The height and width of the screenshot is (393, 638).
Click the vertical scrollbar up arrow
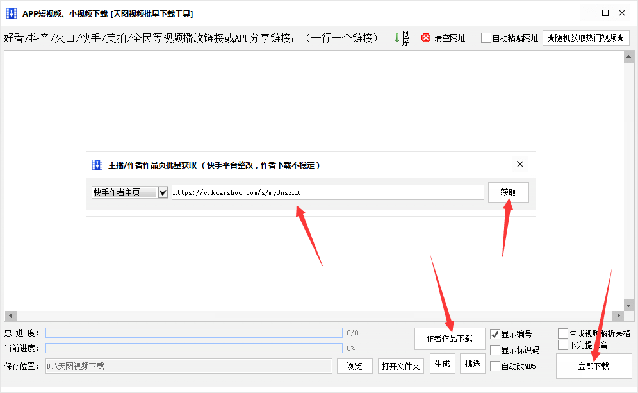coord(628,57)
